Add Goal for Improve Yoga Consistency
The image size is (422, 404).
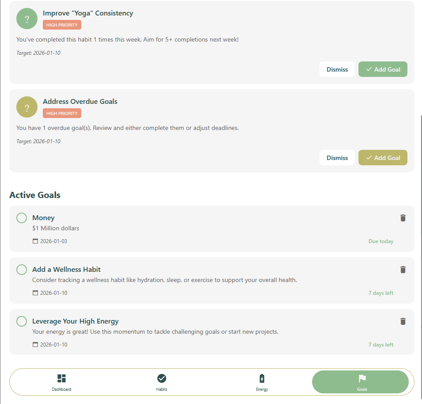coord(383,69)
